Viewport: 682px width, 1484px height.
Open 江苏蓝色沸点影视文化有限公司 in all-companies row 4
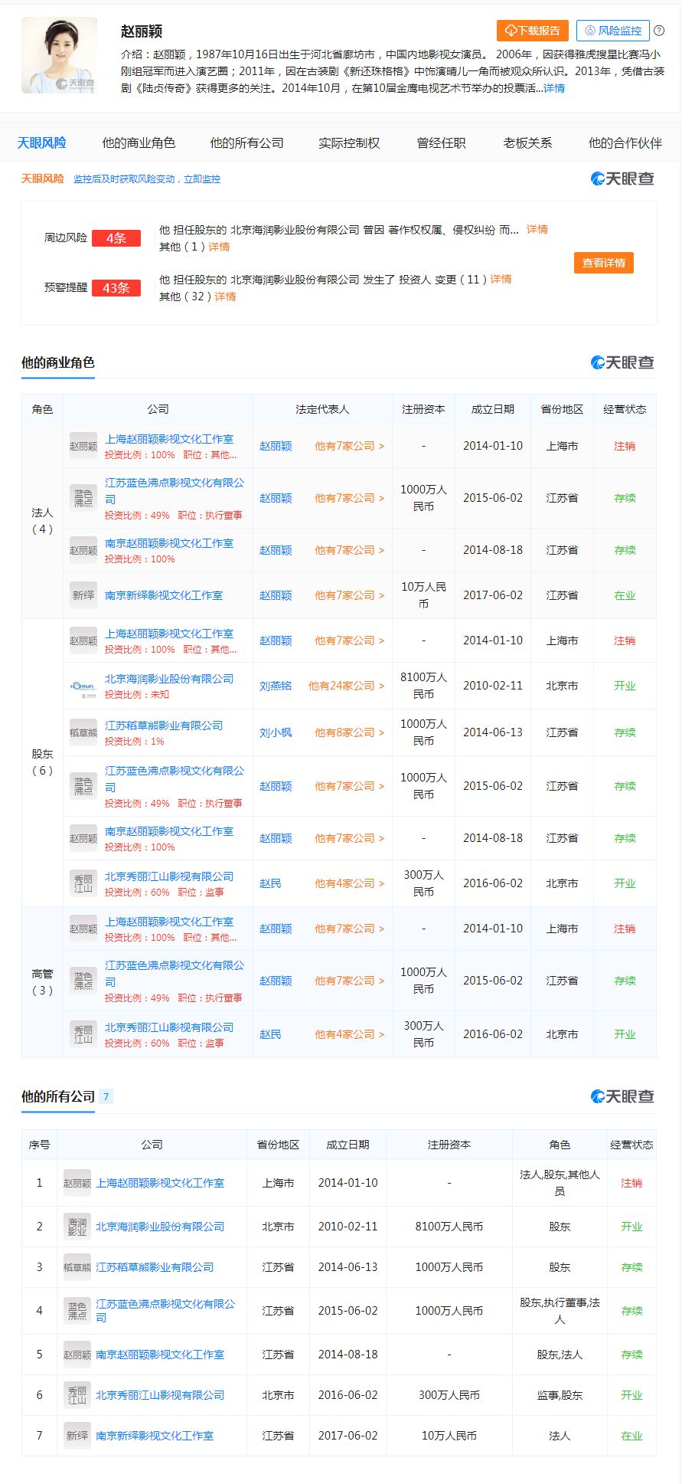click(165, 1311)
